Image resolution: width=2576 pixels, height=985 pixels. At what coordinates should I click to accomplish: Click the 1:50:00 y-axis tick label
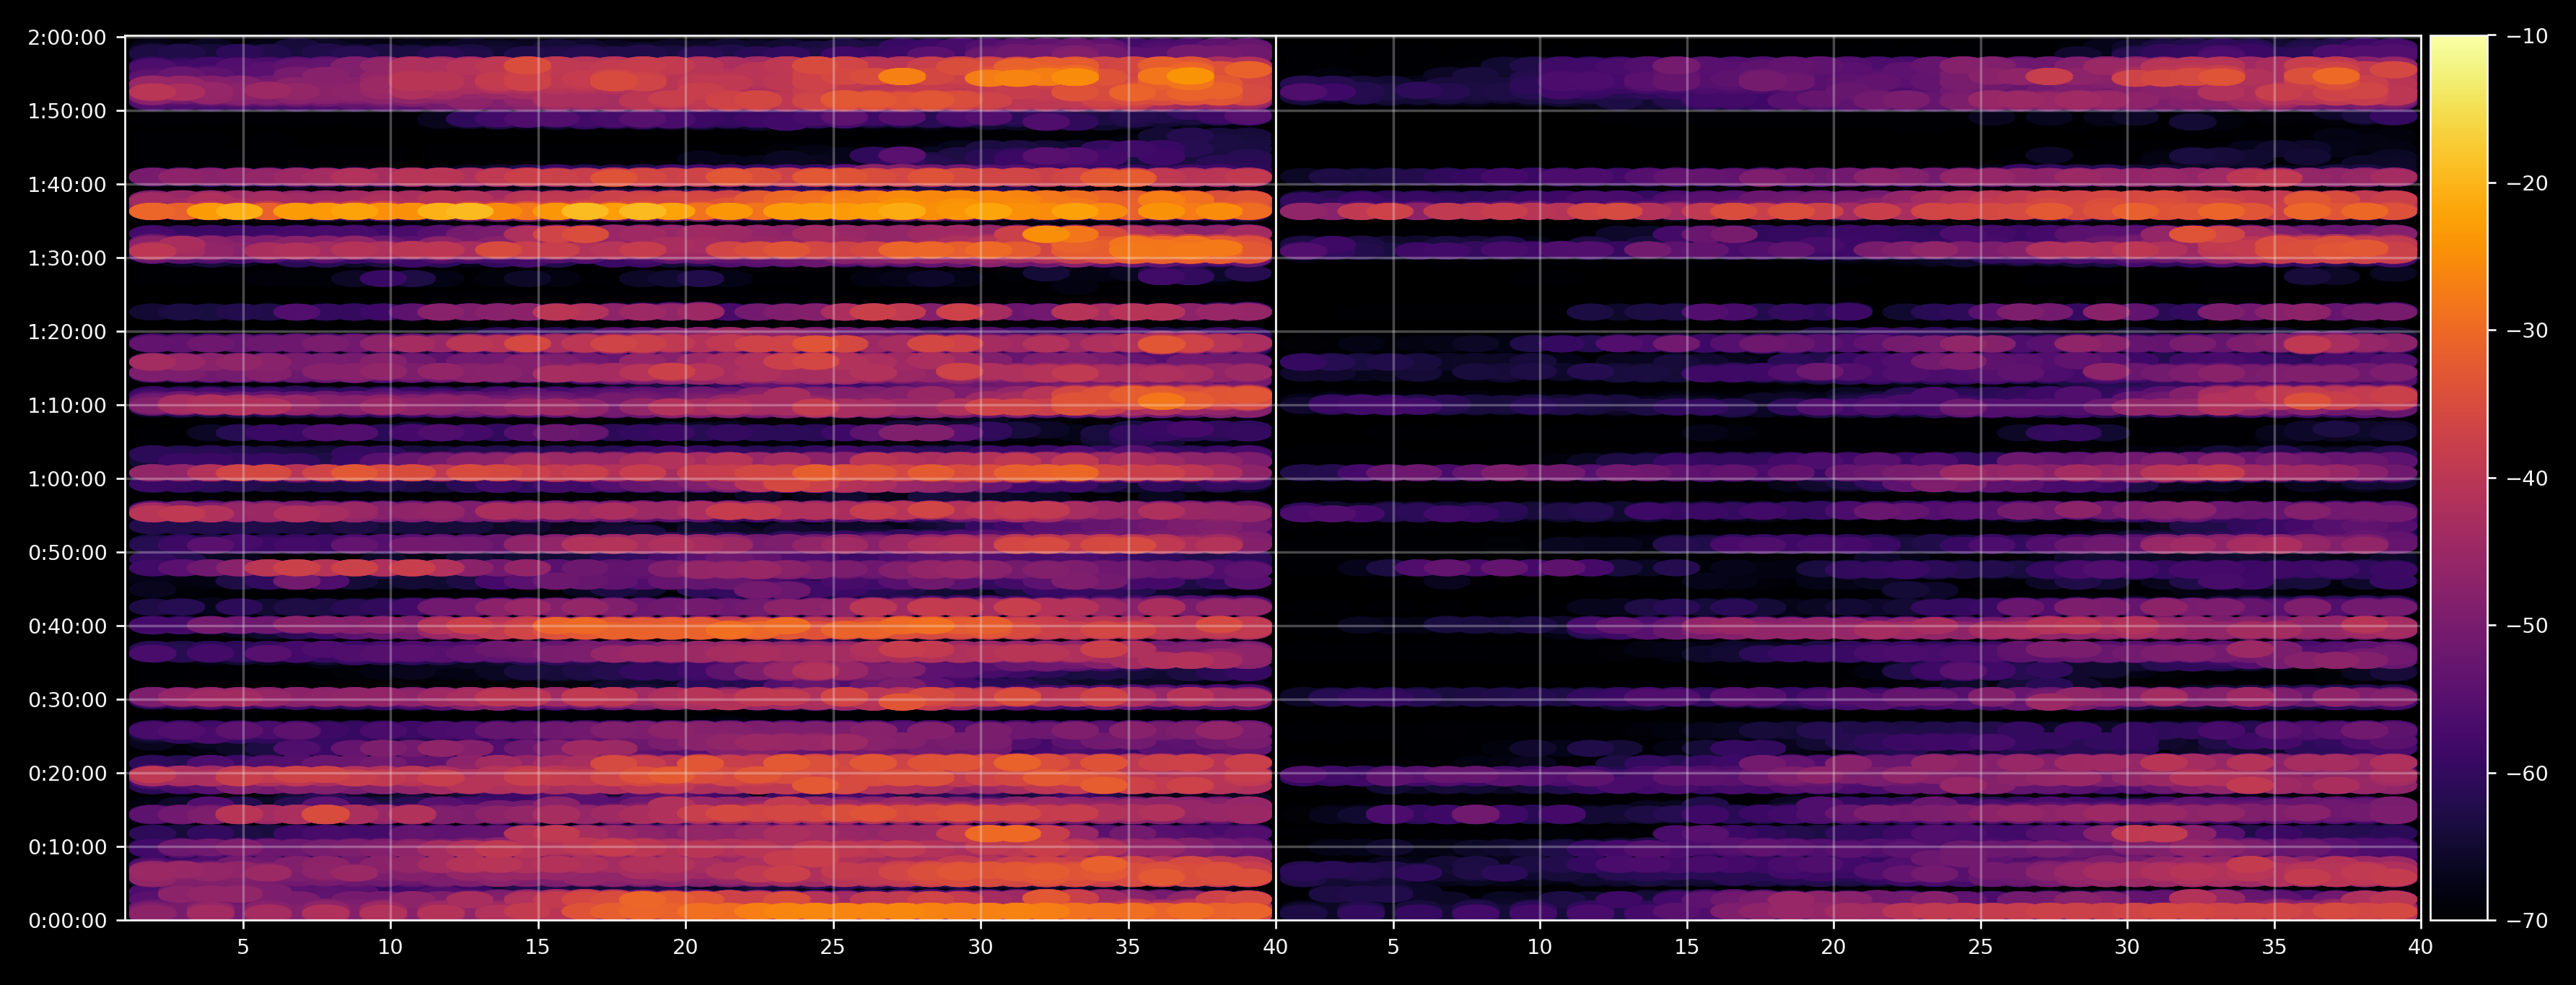pos(67,111)
